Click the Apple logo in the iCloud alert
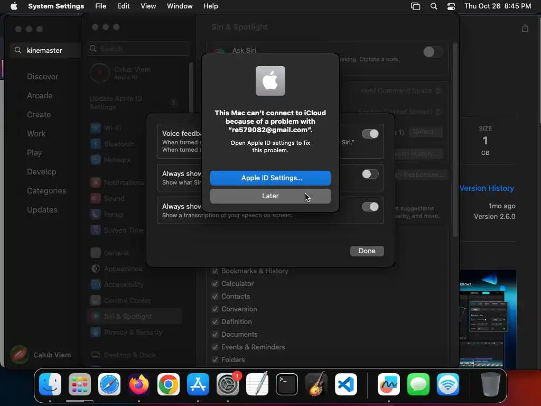The width and height of the screenshot is (541, 406). (x=270, y=81)
